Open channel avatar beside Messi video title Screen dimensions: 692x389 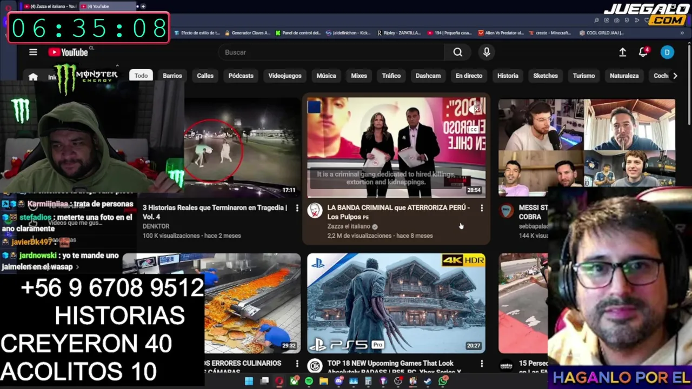[x=506, y=211]
